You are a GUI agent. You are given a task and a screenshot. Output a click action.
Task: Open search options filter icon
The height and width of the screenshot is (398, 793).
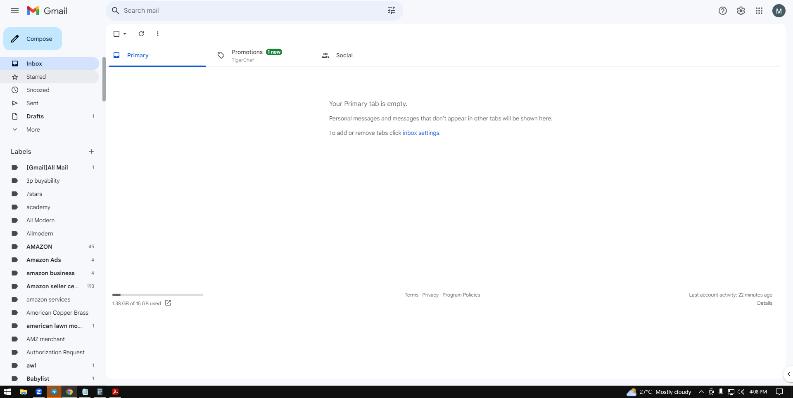392,11
